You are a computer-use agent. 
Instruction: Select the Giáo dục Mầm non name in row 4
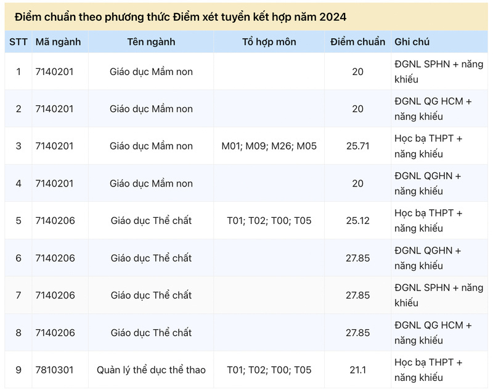coord(151,183)
